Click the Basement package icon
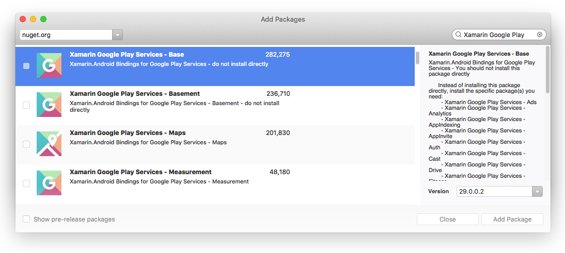 pos(49,105)
